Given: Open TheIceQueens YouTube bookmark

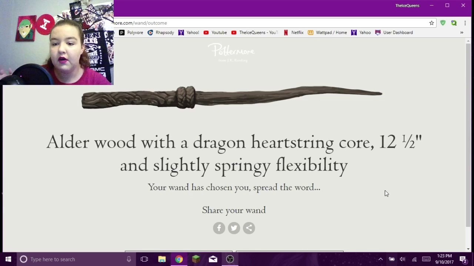Looking at the screenshot, I should [254, 33].
